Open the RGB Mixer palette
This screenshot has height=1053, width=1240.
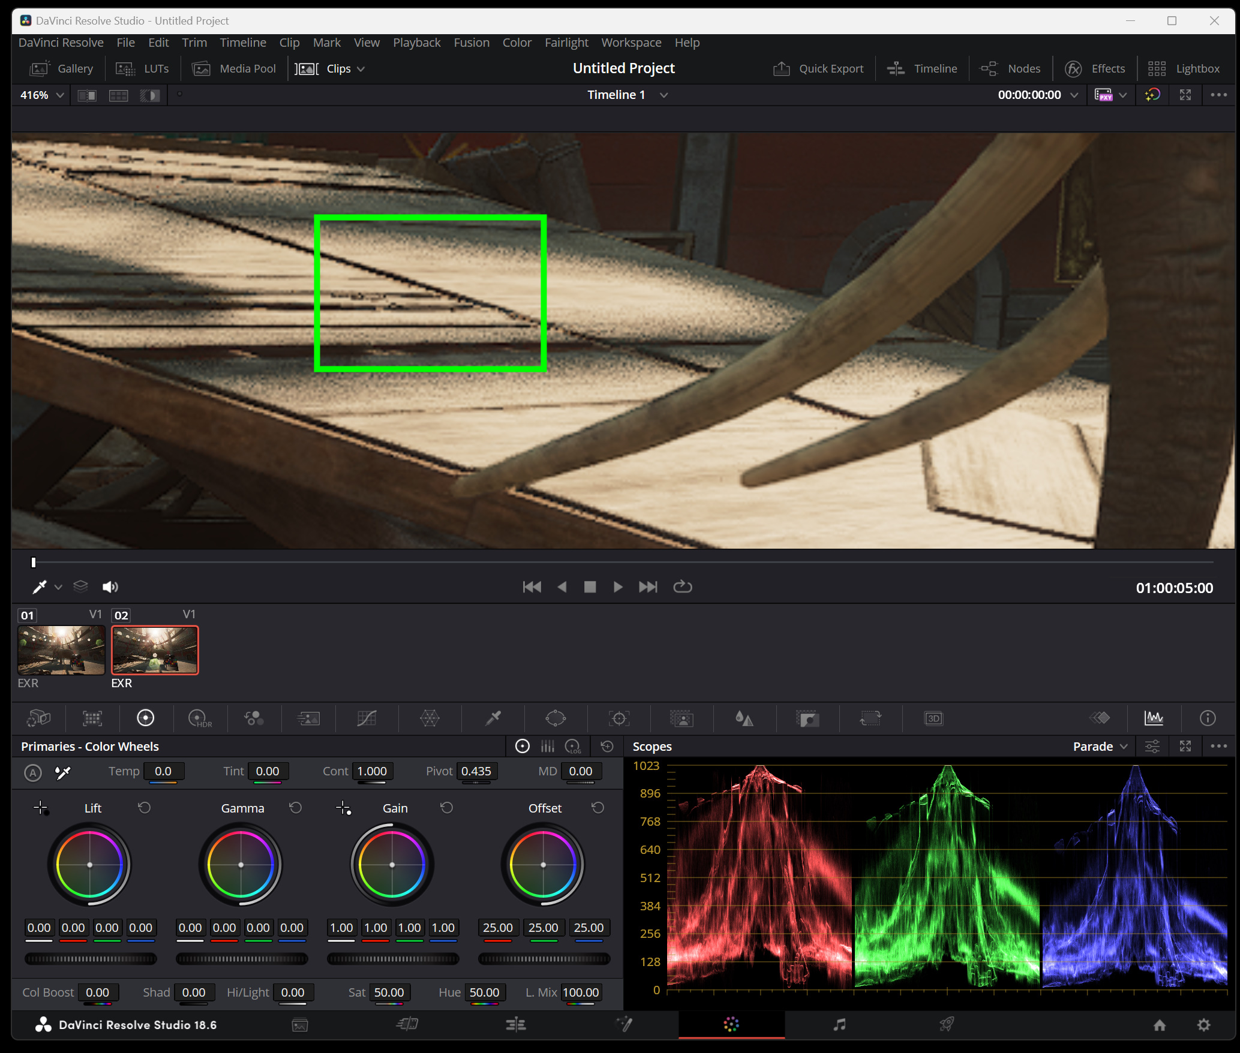point(254,718)
